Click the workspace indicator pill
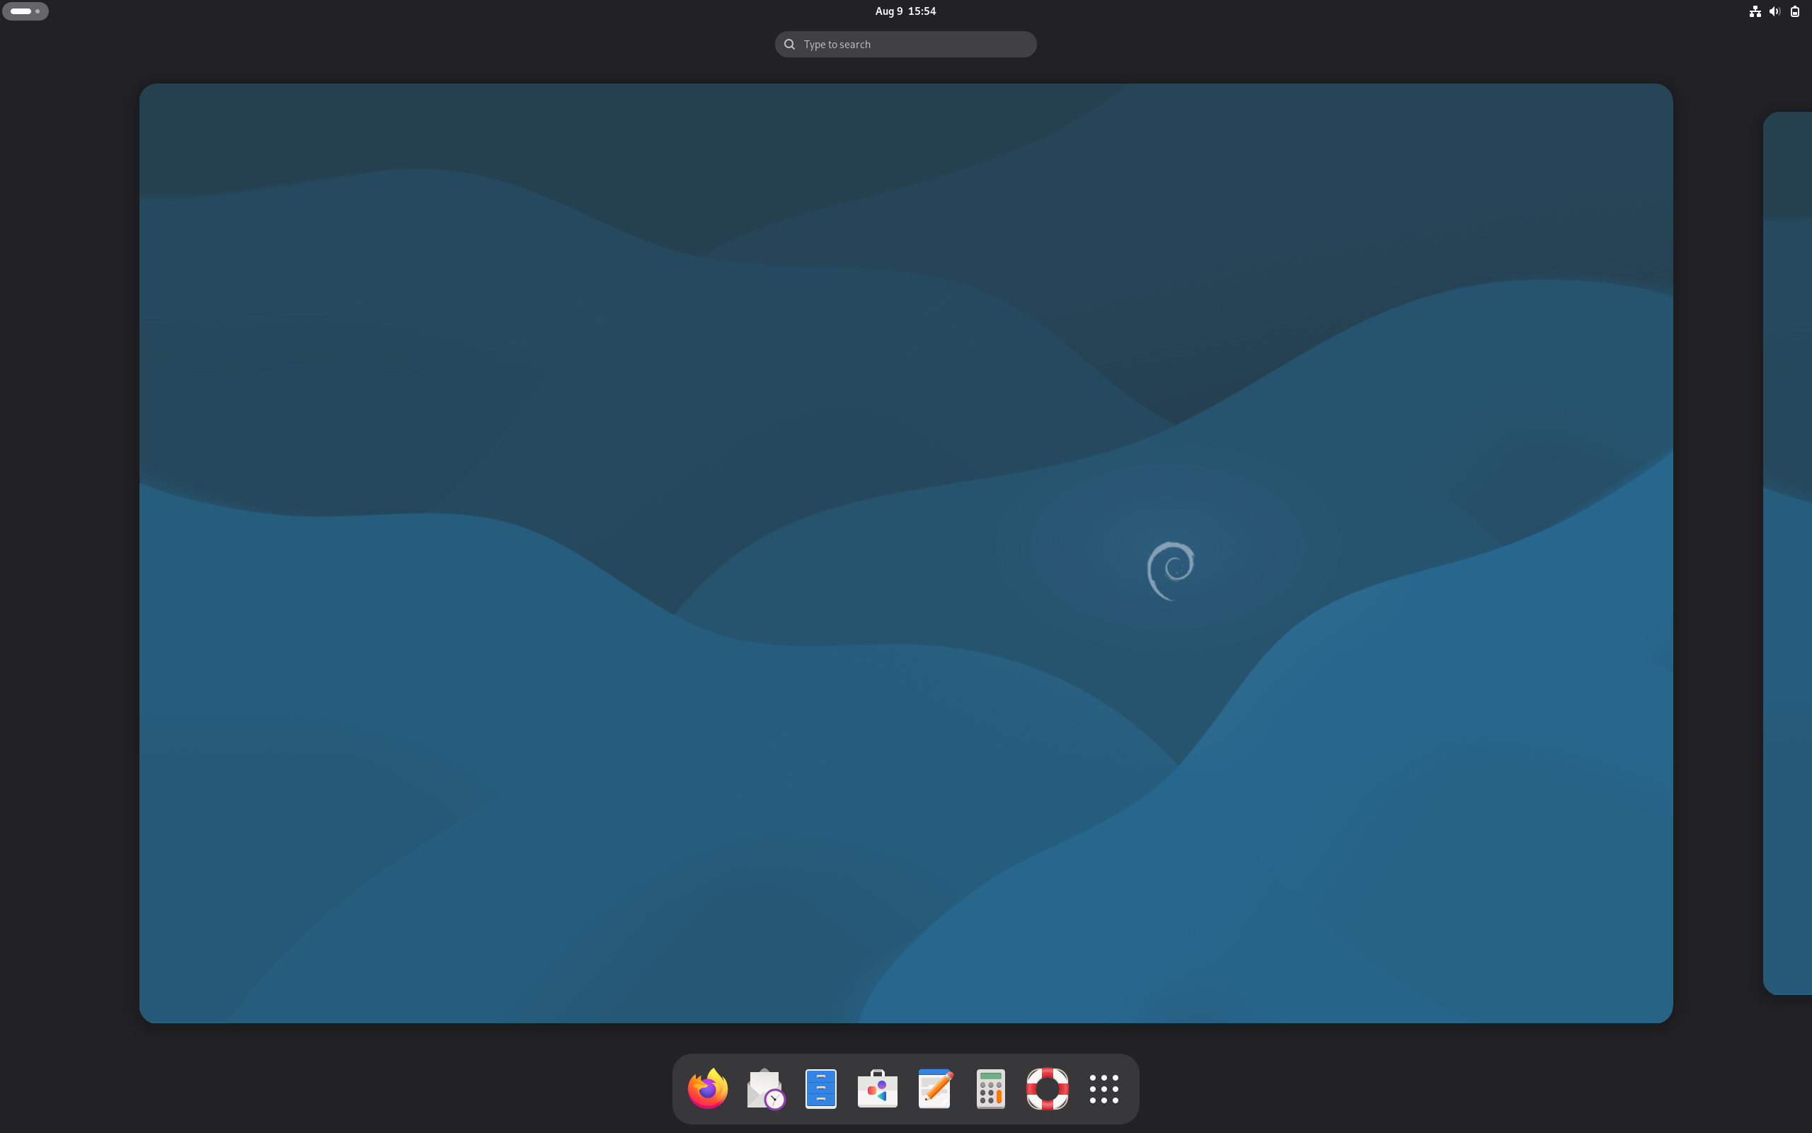The image size is (1812, 1133). (x=25, y=11)
